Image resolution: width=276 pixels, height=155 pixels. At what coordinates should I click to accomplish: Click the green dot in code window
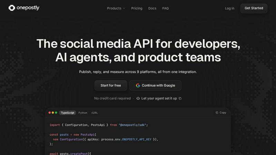click(x=56, y=113)
